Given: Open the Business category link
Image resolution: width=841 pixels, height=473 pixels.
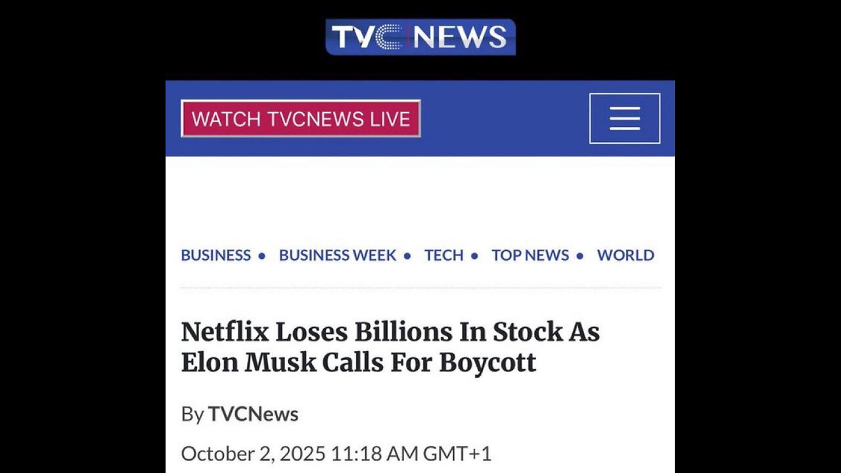Looking at the screenshot, I should pos(216,255).
